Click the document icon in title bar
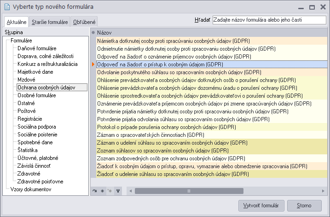The height and width of the screenshot is (217, 330). click(x=7, y=7)
